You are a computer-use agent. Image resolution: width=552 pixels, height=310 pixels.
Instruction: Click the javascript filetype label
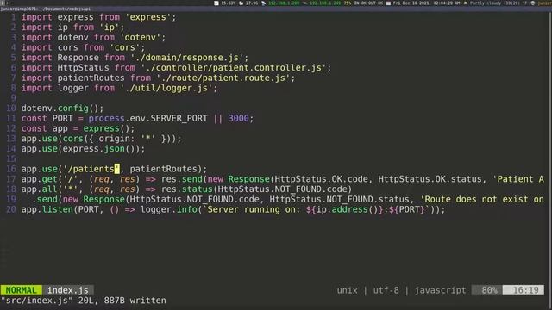[x=440, y=290]
